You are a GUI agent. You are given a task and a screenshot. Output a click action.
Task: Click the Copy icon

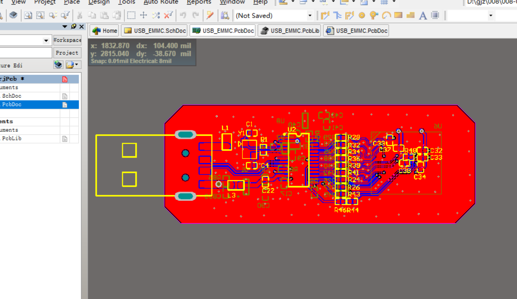point(92,15)
